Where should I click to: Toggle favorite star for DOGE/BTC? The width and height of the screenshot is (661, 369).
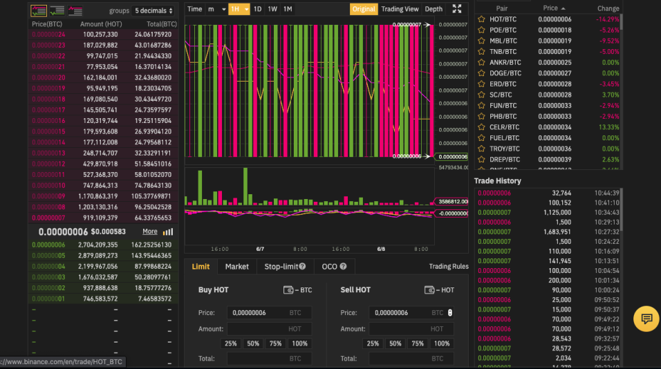pos(481,73)
